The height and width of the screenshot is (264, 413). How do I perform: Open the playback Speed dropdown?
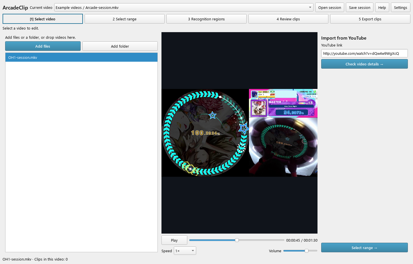[x=185, y=251]
